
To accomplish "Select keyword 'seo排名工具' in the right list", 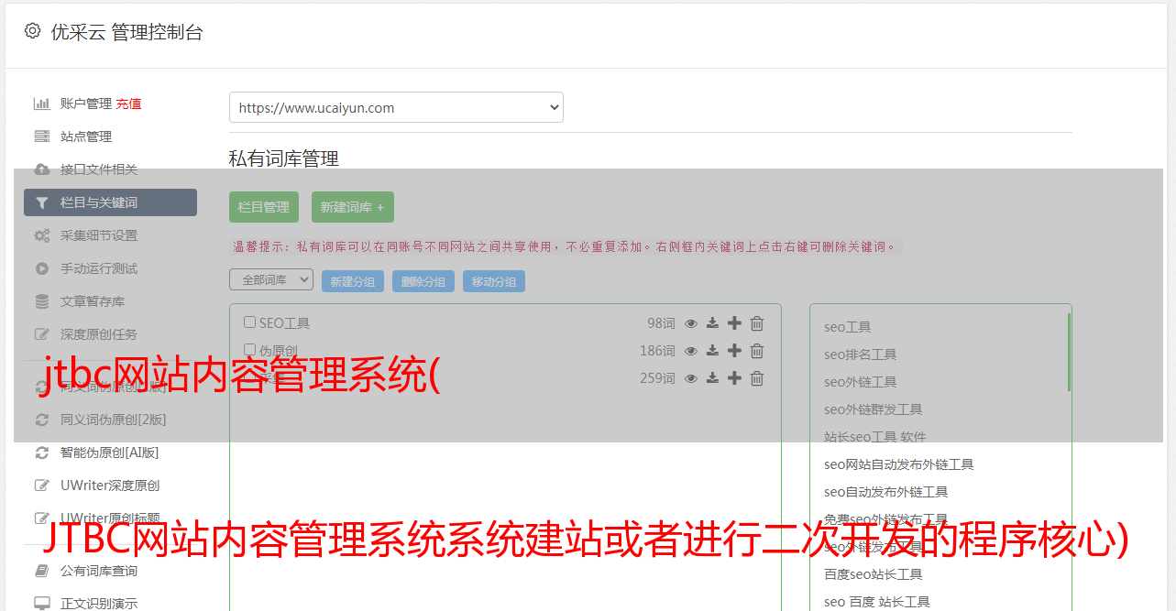I will point(860,355).
